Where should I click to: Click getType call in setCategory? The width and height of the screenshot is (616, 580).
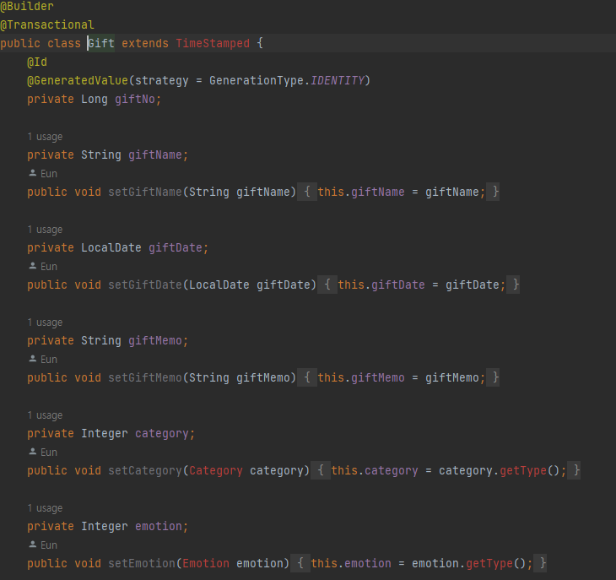[523, 470]
